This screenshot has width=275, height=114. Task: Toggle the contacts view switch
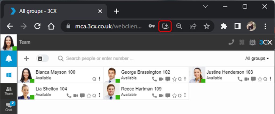pyautogui.click(x=42, y=59)
